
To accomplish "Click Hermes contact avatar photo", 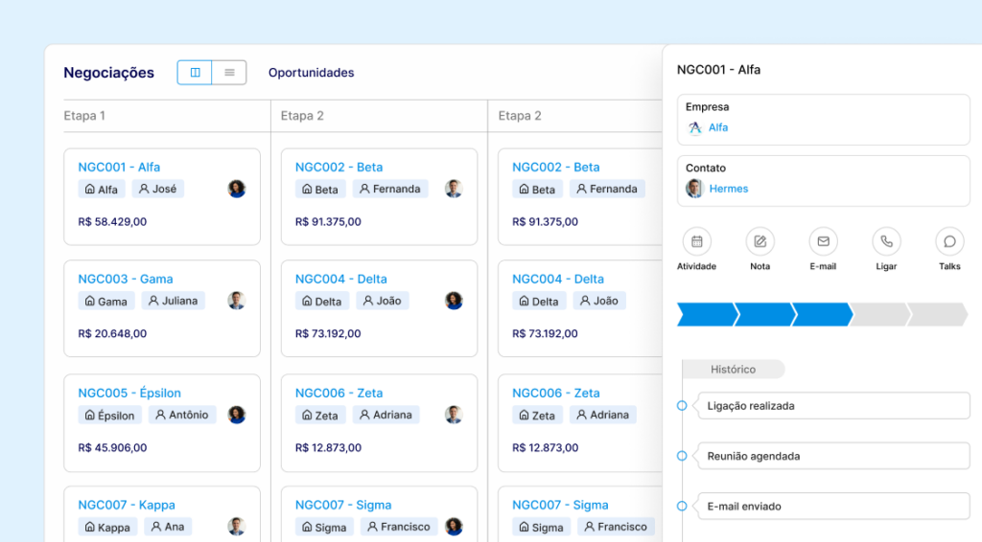I will (x=694, y=189).
